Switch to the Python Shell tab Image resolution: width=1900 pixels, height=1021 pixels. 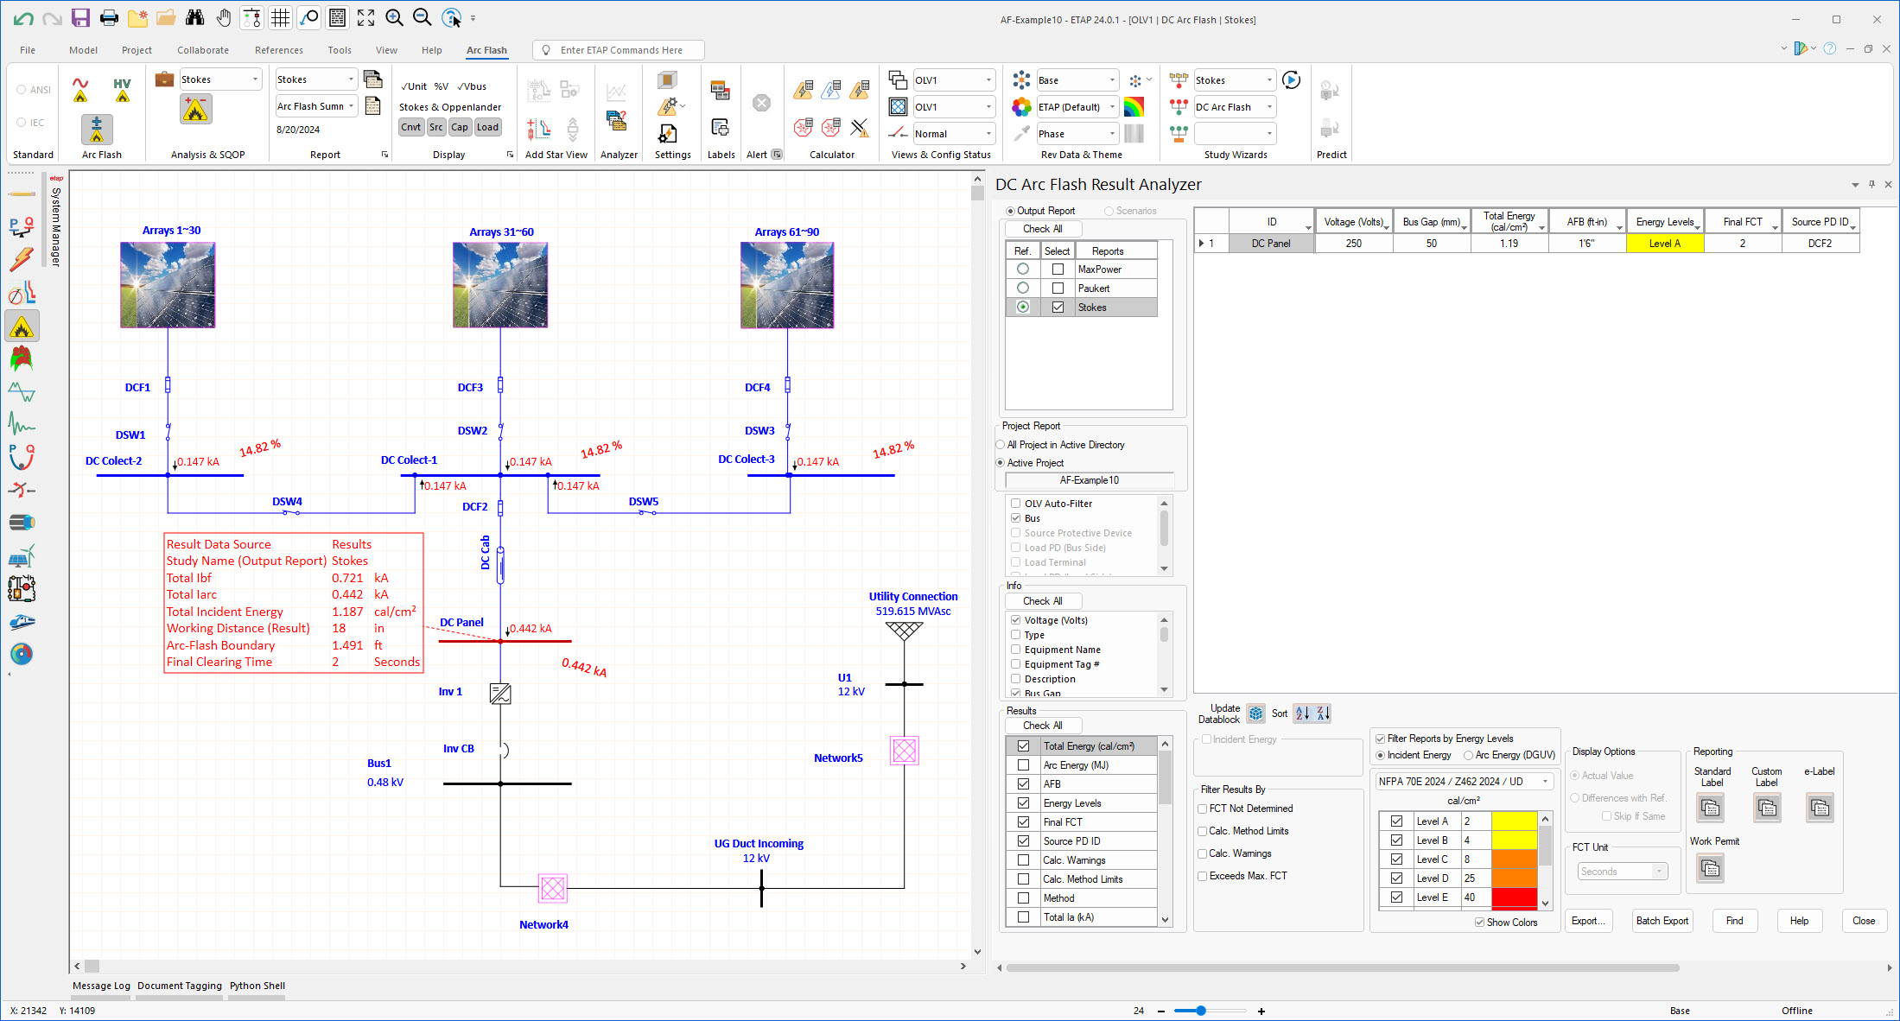point(257,985)
